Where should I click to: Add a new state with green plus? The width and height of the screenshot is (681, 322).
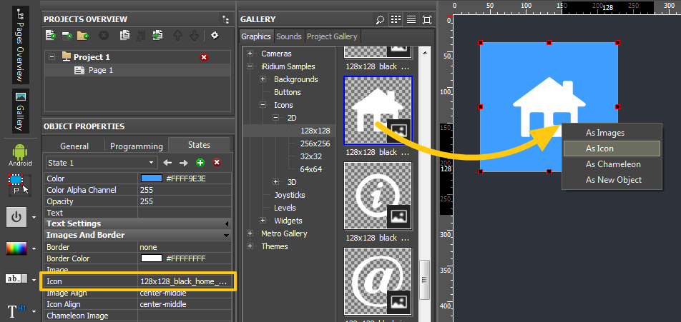tap(200, 163)
